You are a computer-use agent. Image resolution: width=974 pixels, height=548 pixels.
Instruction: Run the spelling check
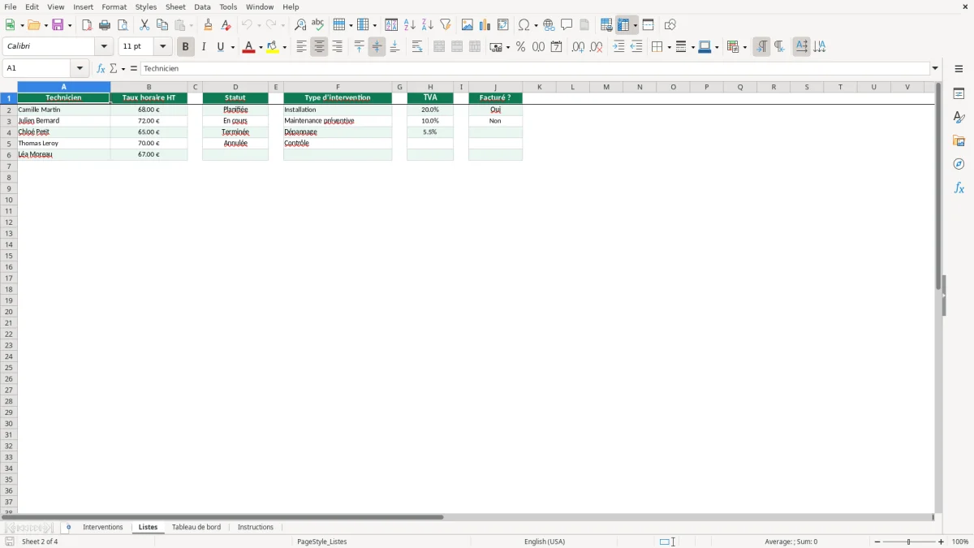pos(318,25)
